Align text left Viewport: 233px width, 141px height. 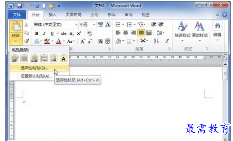[118, 33]
